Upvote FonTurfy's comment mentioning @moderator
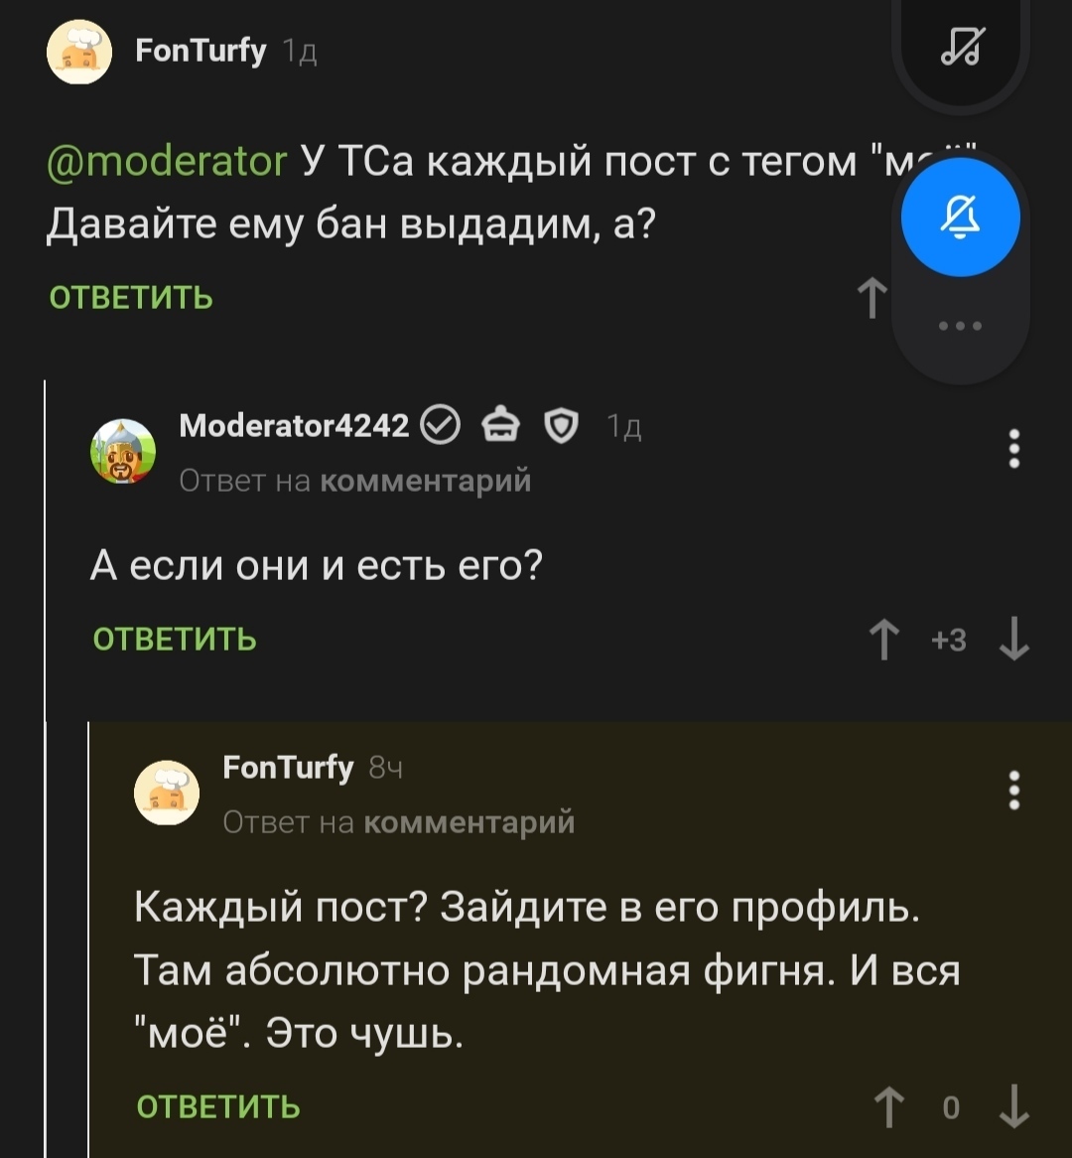The height and width of the screenshot is (1158, 1072). pyautogui.click(x=871, y=298)
